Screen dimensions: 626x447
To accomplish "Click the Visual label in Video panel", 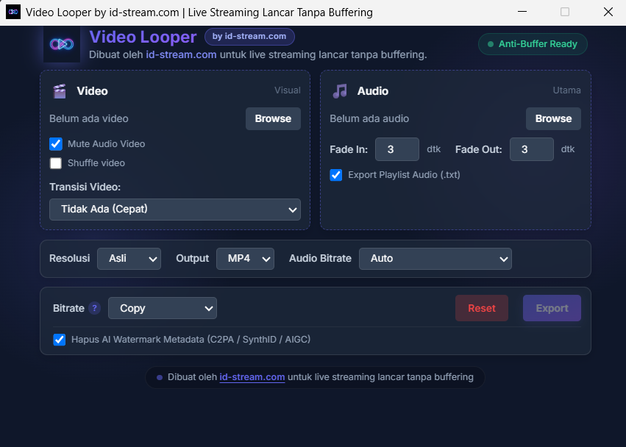I will [288, 90].
